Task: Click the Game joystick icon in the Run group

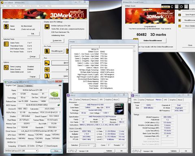Action: [47, 76]
